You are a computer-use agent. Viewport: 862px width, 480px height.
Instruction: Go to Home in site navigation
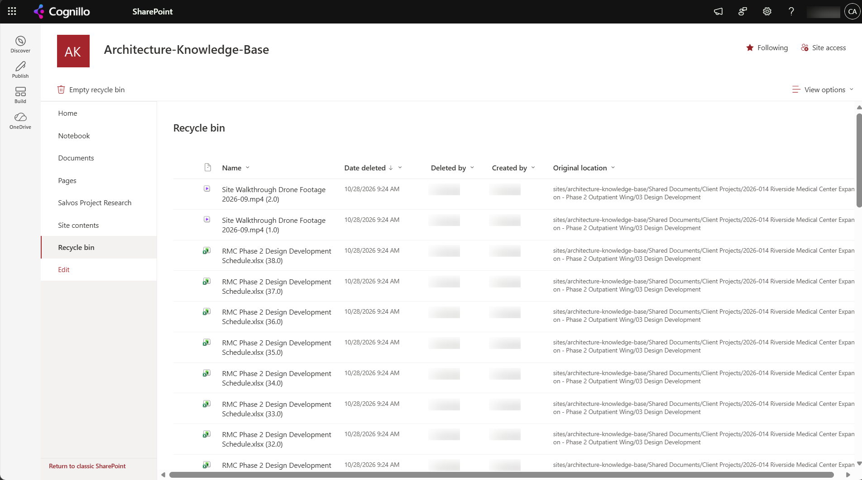(67, 113)
